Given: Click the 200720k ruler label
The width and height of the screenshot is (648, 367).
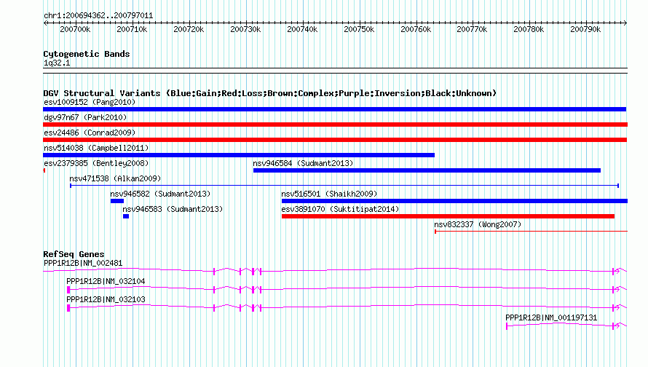Looking at the screenshot, I should pos(189,29).
